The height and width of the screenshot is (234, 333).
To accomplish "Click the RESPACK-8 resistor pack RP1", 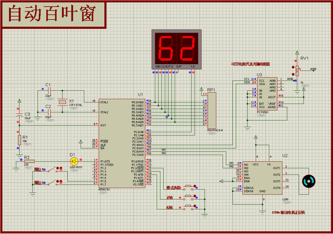I will coord(212,110).
